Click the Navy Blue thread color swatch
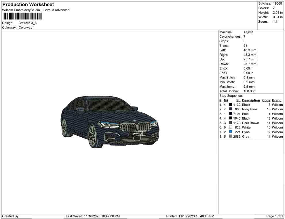The image size is (285, 219). click(x=231, y=109)
